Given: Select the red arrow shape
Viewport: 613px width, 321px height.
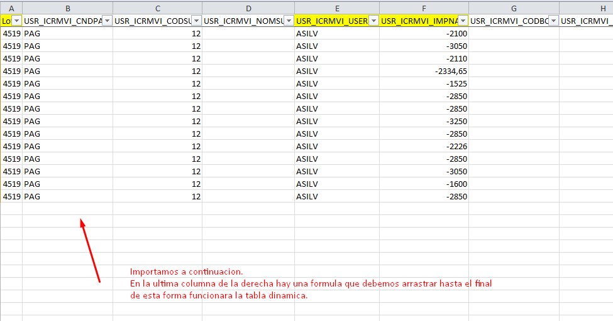Looking at the screenshot, I should (x=91, y=250).
